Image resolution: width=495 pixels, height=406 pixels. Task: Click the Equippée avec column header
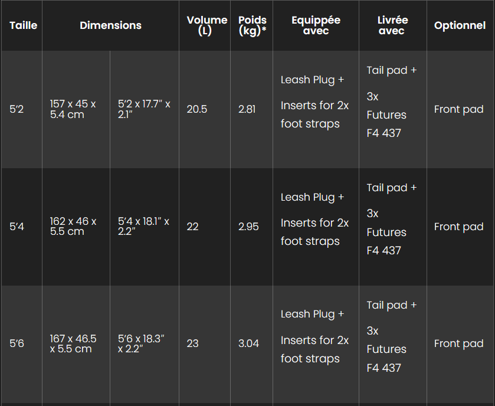[x=316, y=25]
